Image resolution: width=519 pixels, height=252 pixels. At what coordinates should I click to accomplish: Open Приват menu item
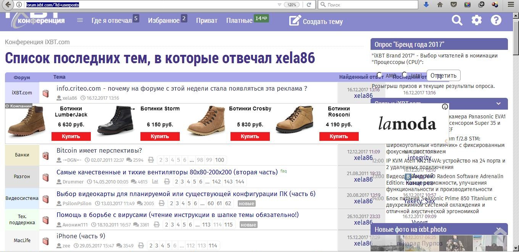pyautogui.click(x=207, y=21)
